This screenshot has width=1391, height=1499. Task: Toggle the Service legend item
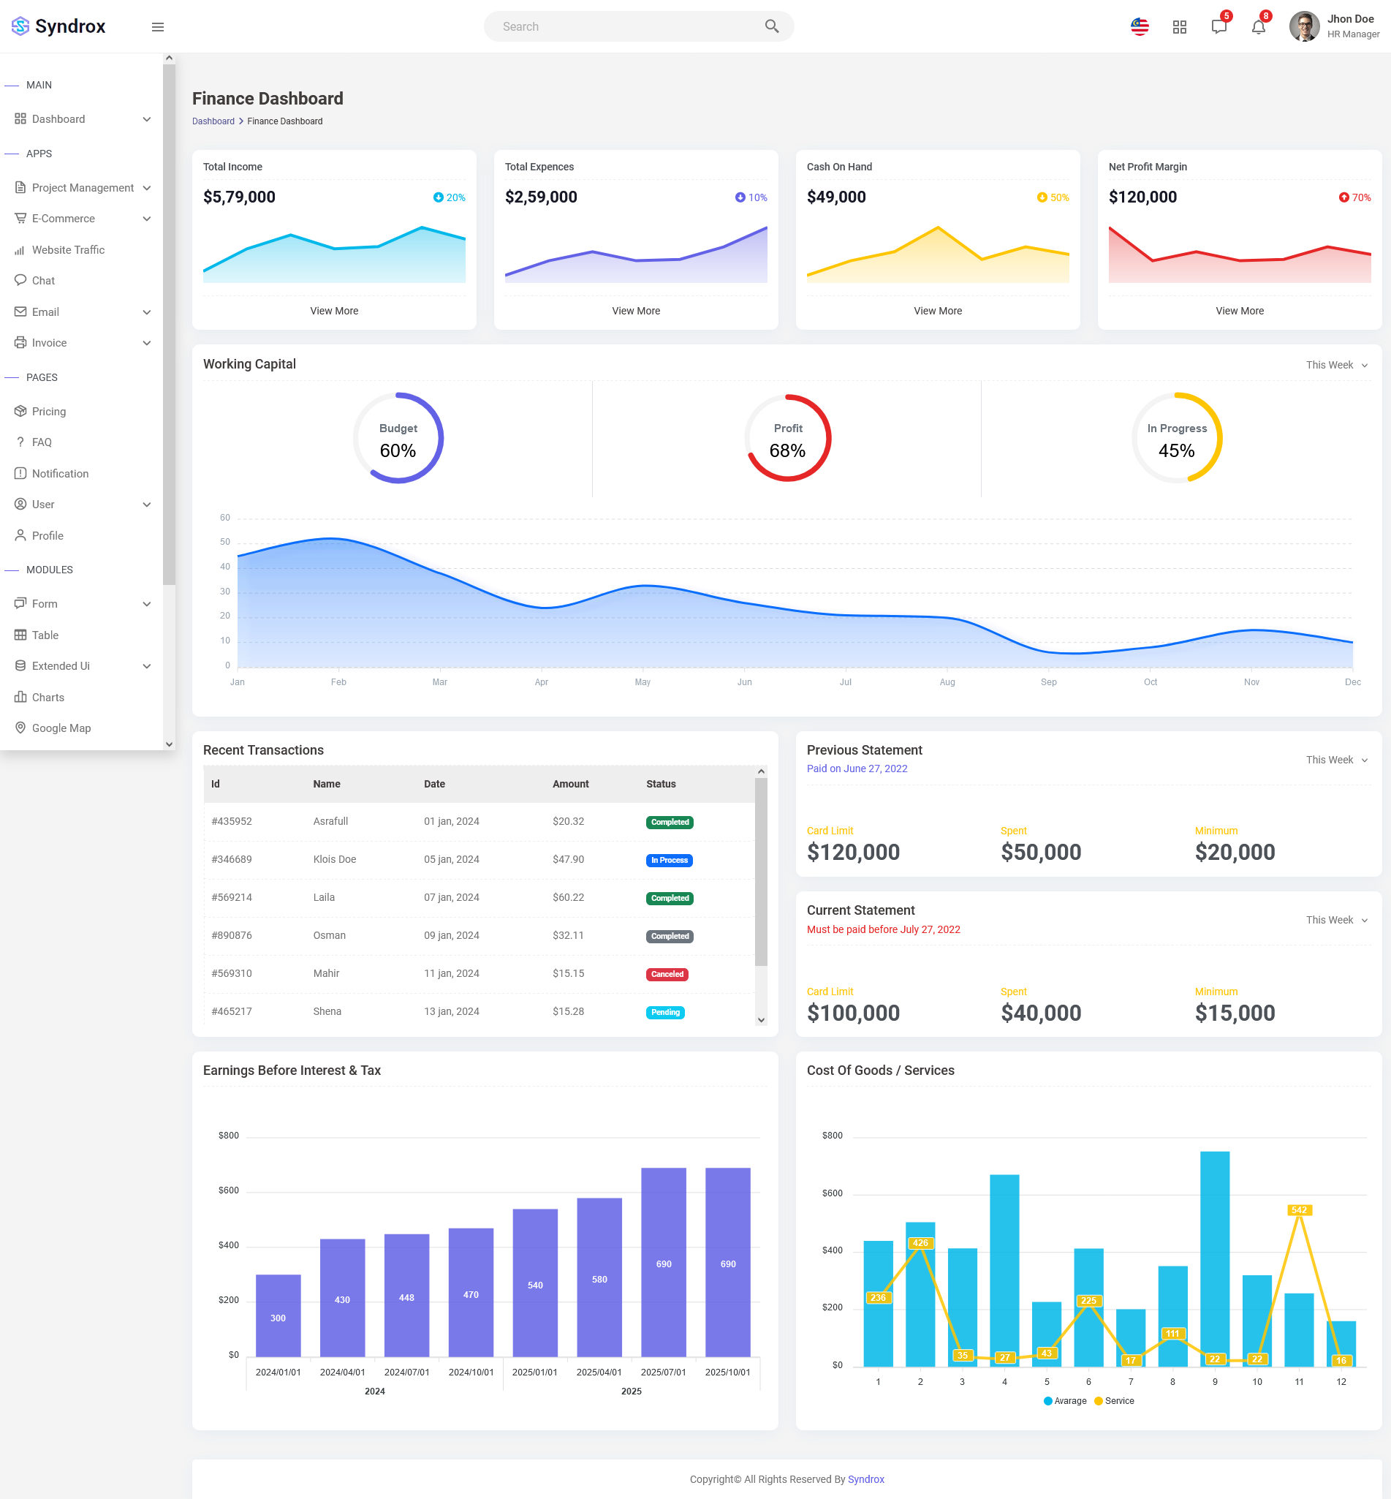[x=1114, y=1401]
